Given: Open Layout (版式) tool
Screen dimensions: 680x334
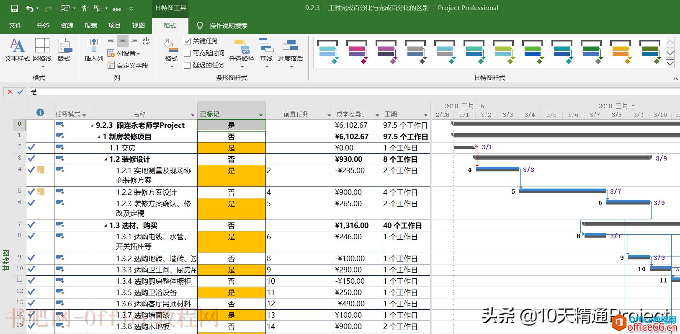Looking at the screenshot, I should pos(64,50).
